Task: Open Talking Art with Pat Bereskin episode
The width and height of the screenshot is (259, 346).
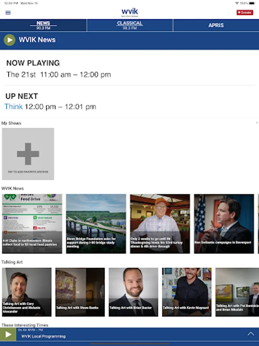Action: 237,292
